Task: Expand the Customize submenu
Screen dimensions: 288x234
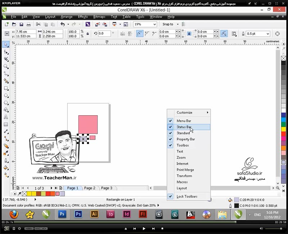Action: pos(189,112)
